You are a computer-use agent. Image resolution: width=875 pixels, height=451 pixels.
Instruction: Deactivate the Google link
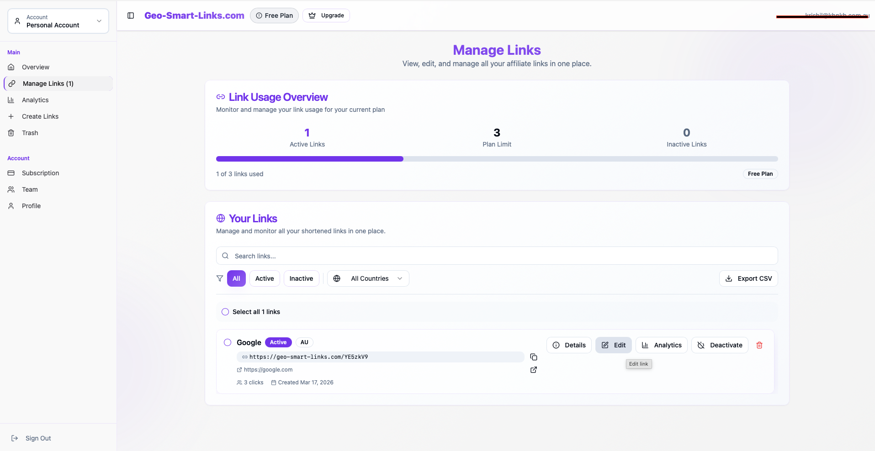coord(720,345)
